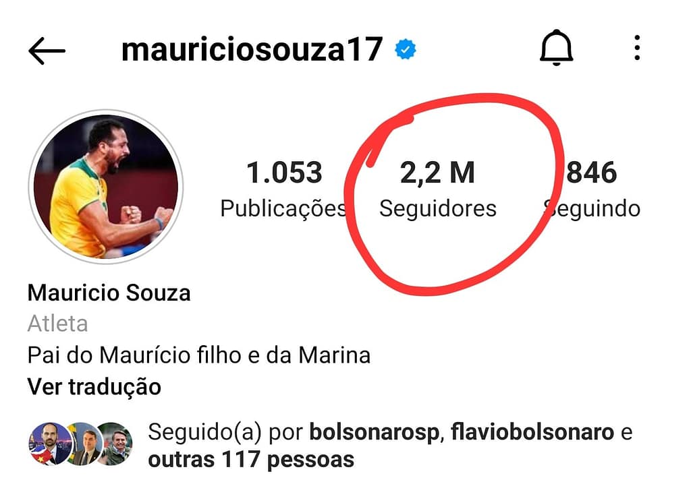691x482 pixels.
Task: View the 2,2 M Seguidores list
Action: click(x=437, y=189)
